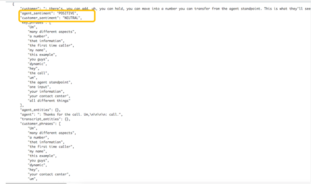Screen dimensions: 311x184
Task: Click the "all different things" phrase
Action: coord(49,100)
